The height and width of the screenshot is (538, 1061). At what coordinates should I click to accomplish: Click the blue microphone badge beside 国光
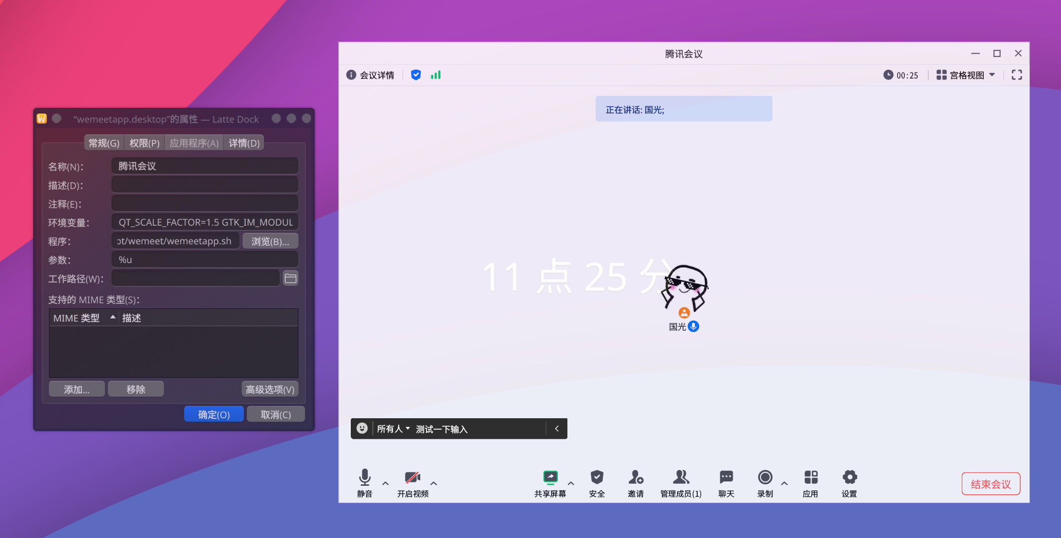[x=693, y=326]
